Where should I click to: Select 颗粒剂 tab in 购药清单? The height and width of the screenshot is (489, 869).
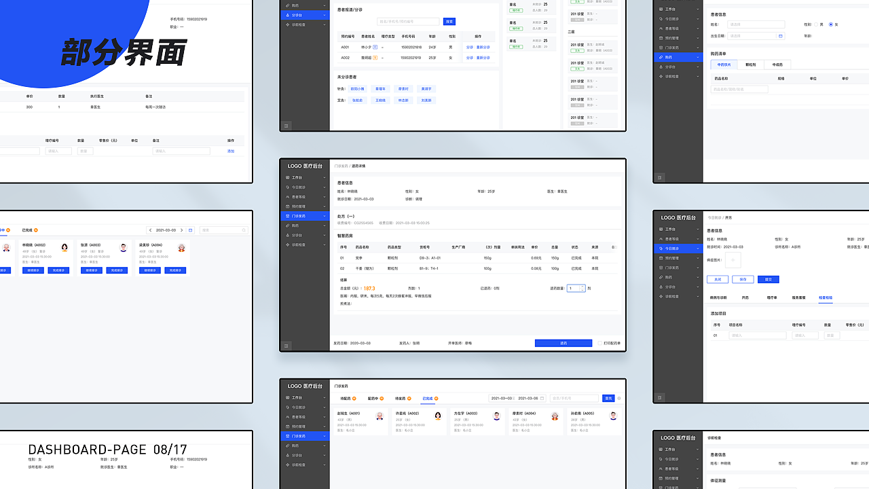coord(750,65)
